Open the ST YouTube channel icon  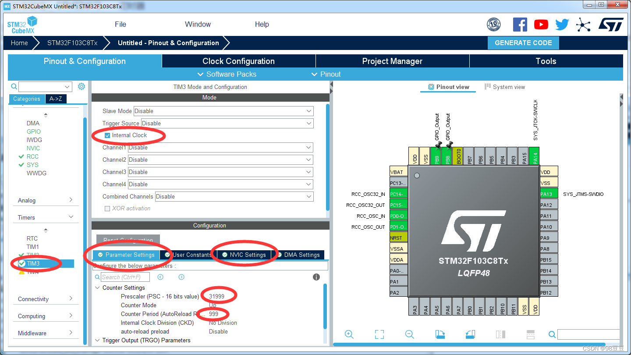click(541, 25)
